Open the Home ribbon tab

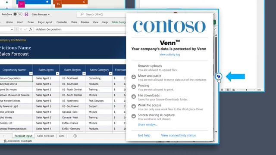[9, 22]
